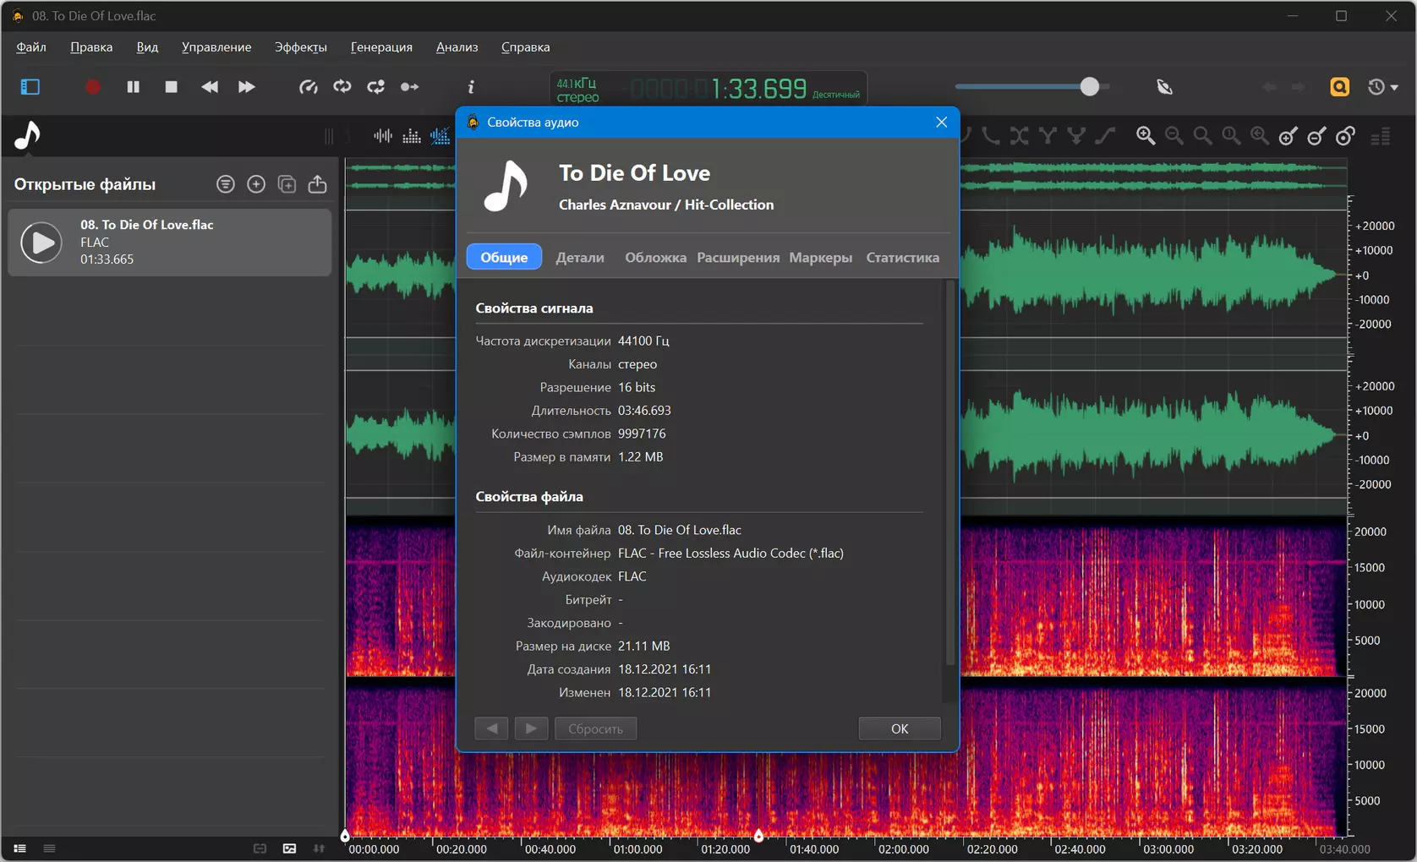
Task: Click the level meter bars icon
Action: click(x=1381, y=136)
